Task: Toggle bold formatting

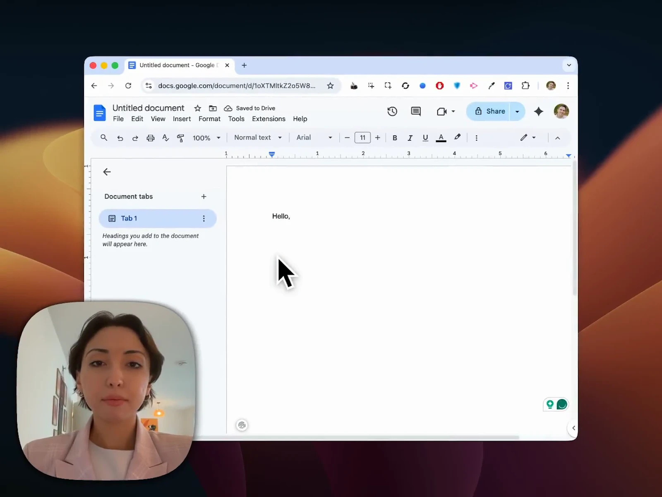Action: (395, 138)
